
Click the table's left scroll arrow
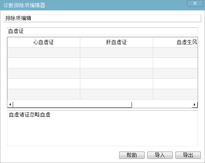coord(10,104)
